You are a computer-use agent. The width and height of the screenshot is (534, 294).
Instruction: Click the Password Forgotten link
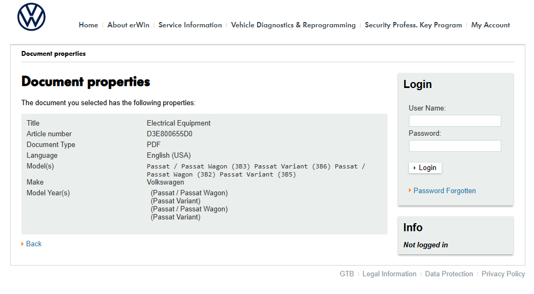[x=444, y=191]
